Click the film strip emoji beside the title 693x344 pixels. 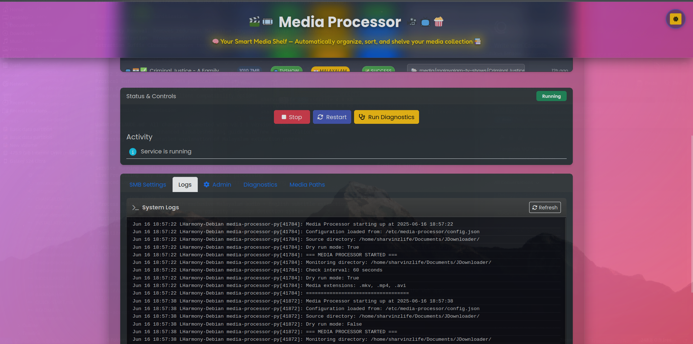coord(267,22)
